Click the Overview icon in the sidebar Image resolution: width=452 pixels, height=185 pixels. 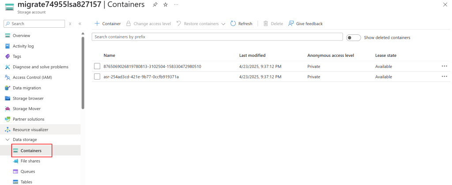tap(8, 36)
